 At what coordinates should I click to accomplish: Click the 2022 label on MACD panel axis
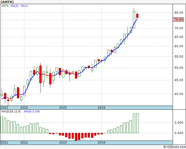click(x=24, y=142)
